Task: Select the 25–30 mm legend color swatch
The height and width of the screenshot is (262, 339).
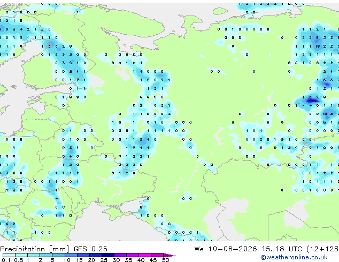Action: click(107, 255)
